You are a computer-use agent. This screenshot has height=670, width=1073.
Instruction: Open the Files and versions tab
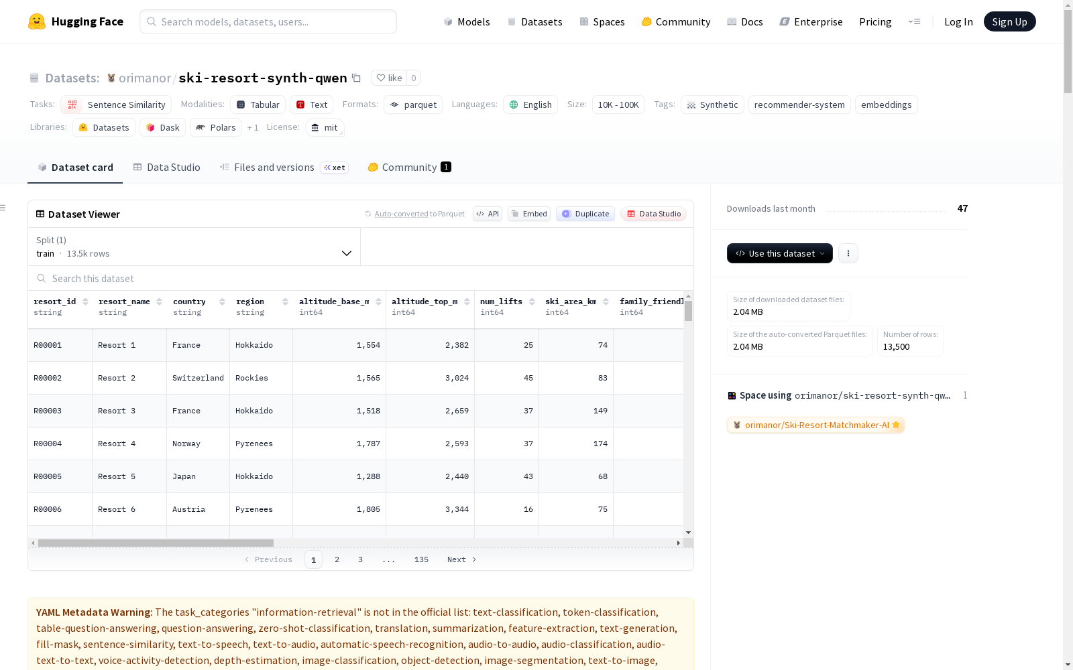(284, 167)
